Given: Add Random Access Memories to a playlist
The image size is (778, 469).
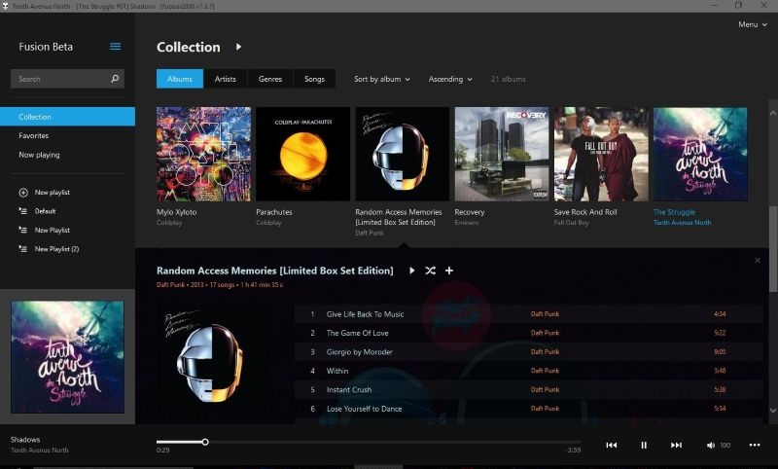Looking at the screenshot, I should click(449, 271).
